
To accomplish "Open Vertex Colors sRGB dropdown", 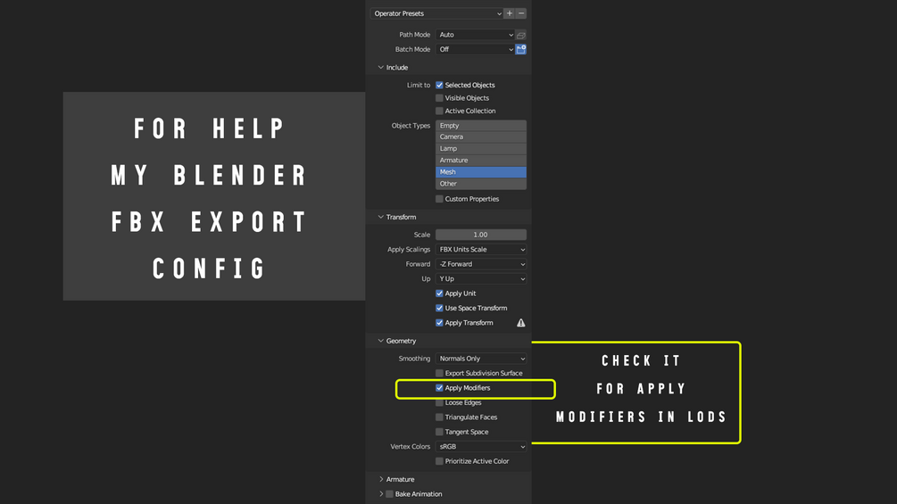I will [481, 447].
